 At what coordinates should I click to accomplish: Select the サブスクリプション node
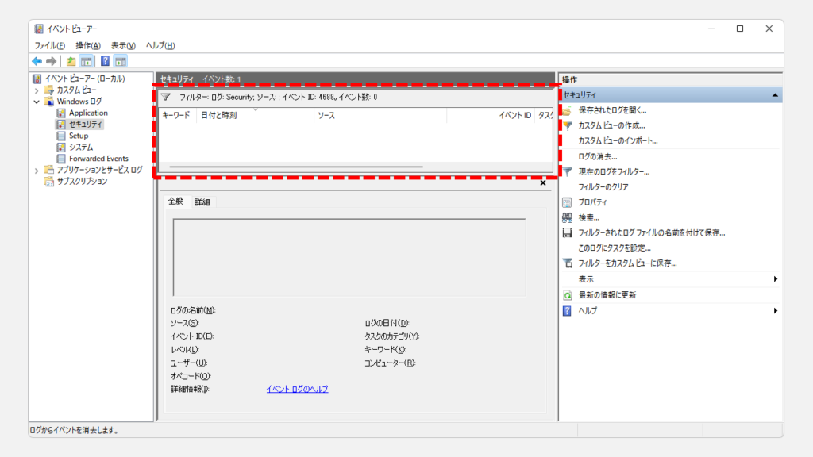pyautogui.click(x=82, y=181)
